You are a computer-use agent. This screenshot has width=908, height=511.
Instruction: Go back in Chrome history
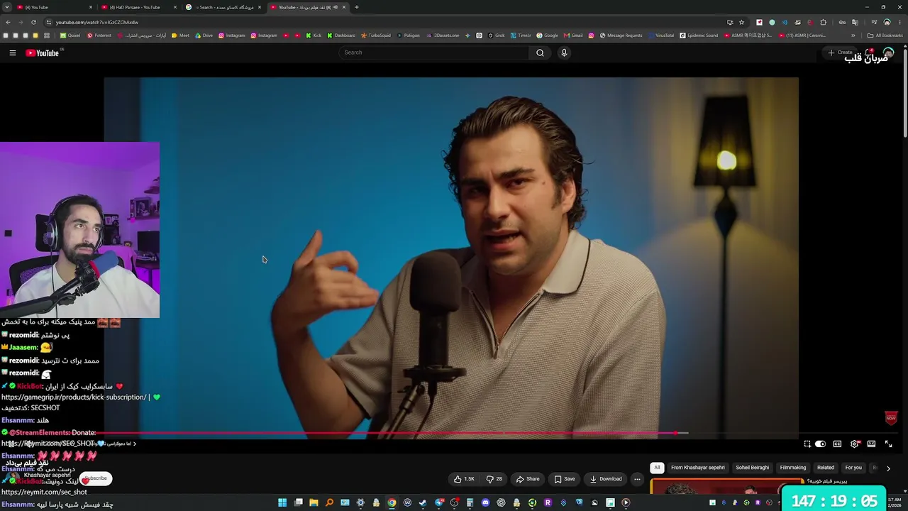[x=8, y=22]
